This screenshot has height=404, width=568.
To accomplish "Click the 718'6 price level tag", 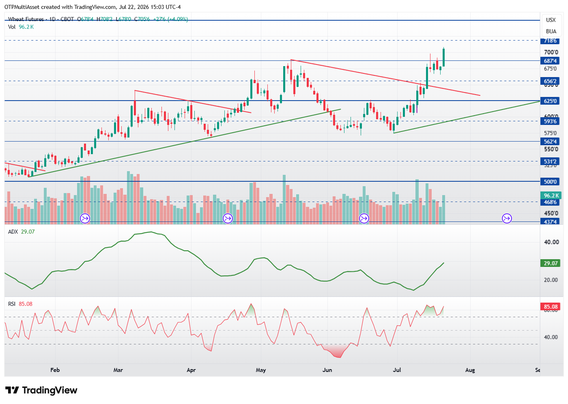I will 550,41.
